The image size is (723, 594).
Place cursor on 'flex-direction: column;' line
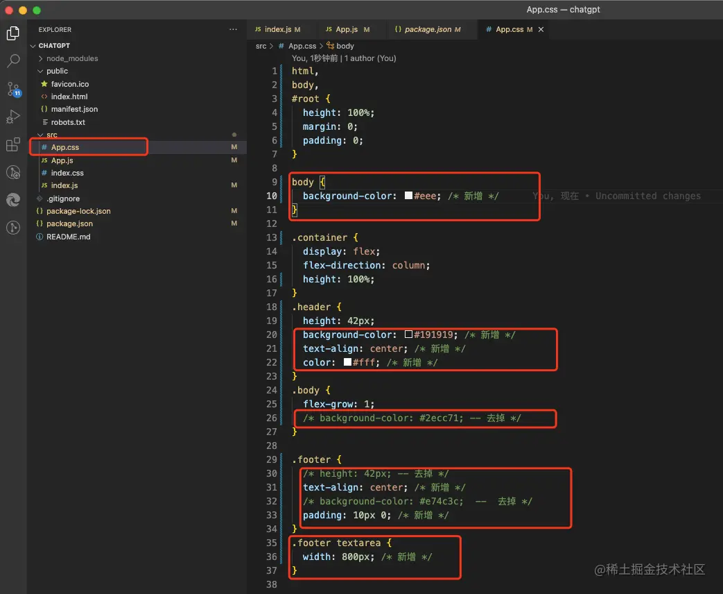(367, 265)
